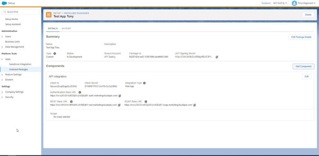Screen dimensions: 319x156
Task: Click the info icon next to Type
Action: click(x=55, y=53)
